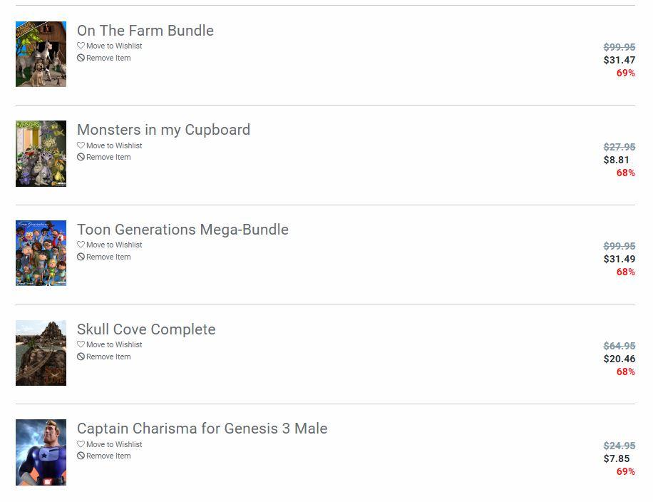Remove Toon Generations Mega-Bundle from cart
The height and width of the screenshot is (502, 653).
[108, 257]
